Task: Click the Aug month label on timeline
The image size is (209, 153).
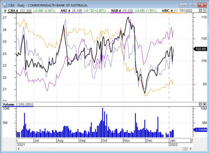Action: tap(60, 140)
